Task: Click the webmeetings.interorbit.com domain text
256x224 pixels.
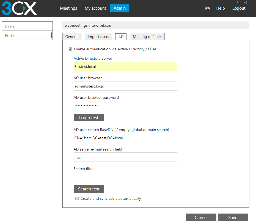Action: point(89,25)
